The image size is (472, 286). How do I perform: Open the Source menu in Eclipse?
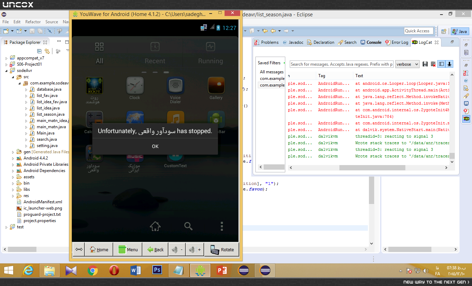click(x=52, y=22)
